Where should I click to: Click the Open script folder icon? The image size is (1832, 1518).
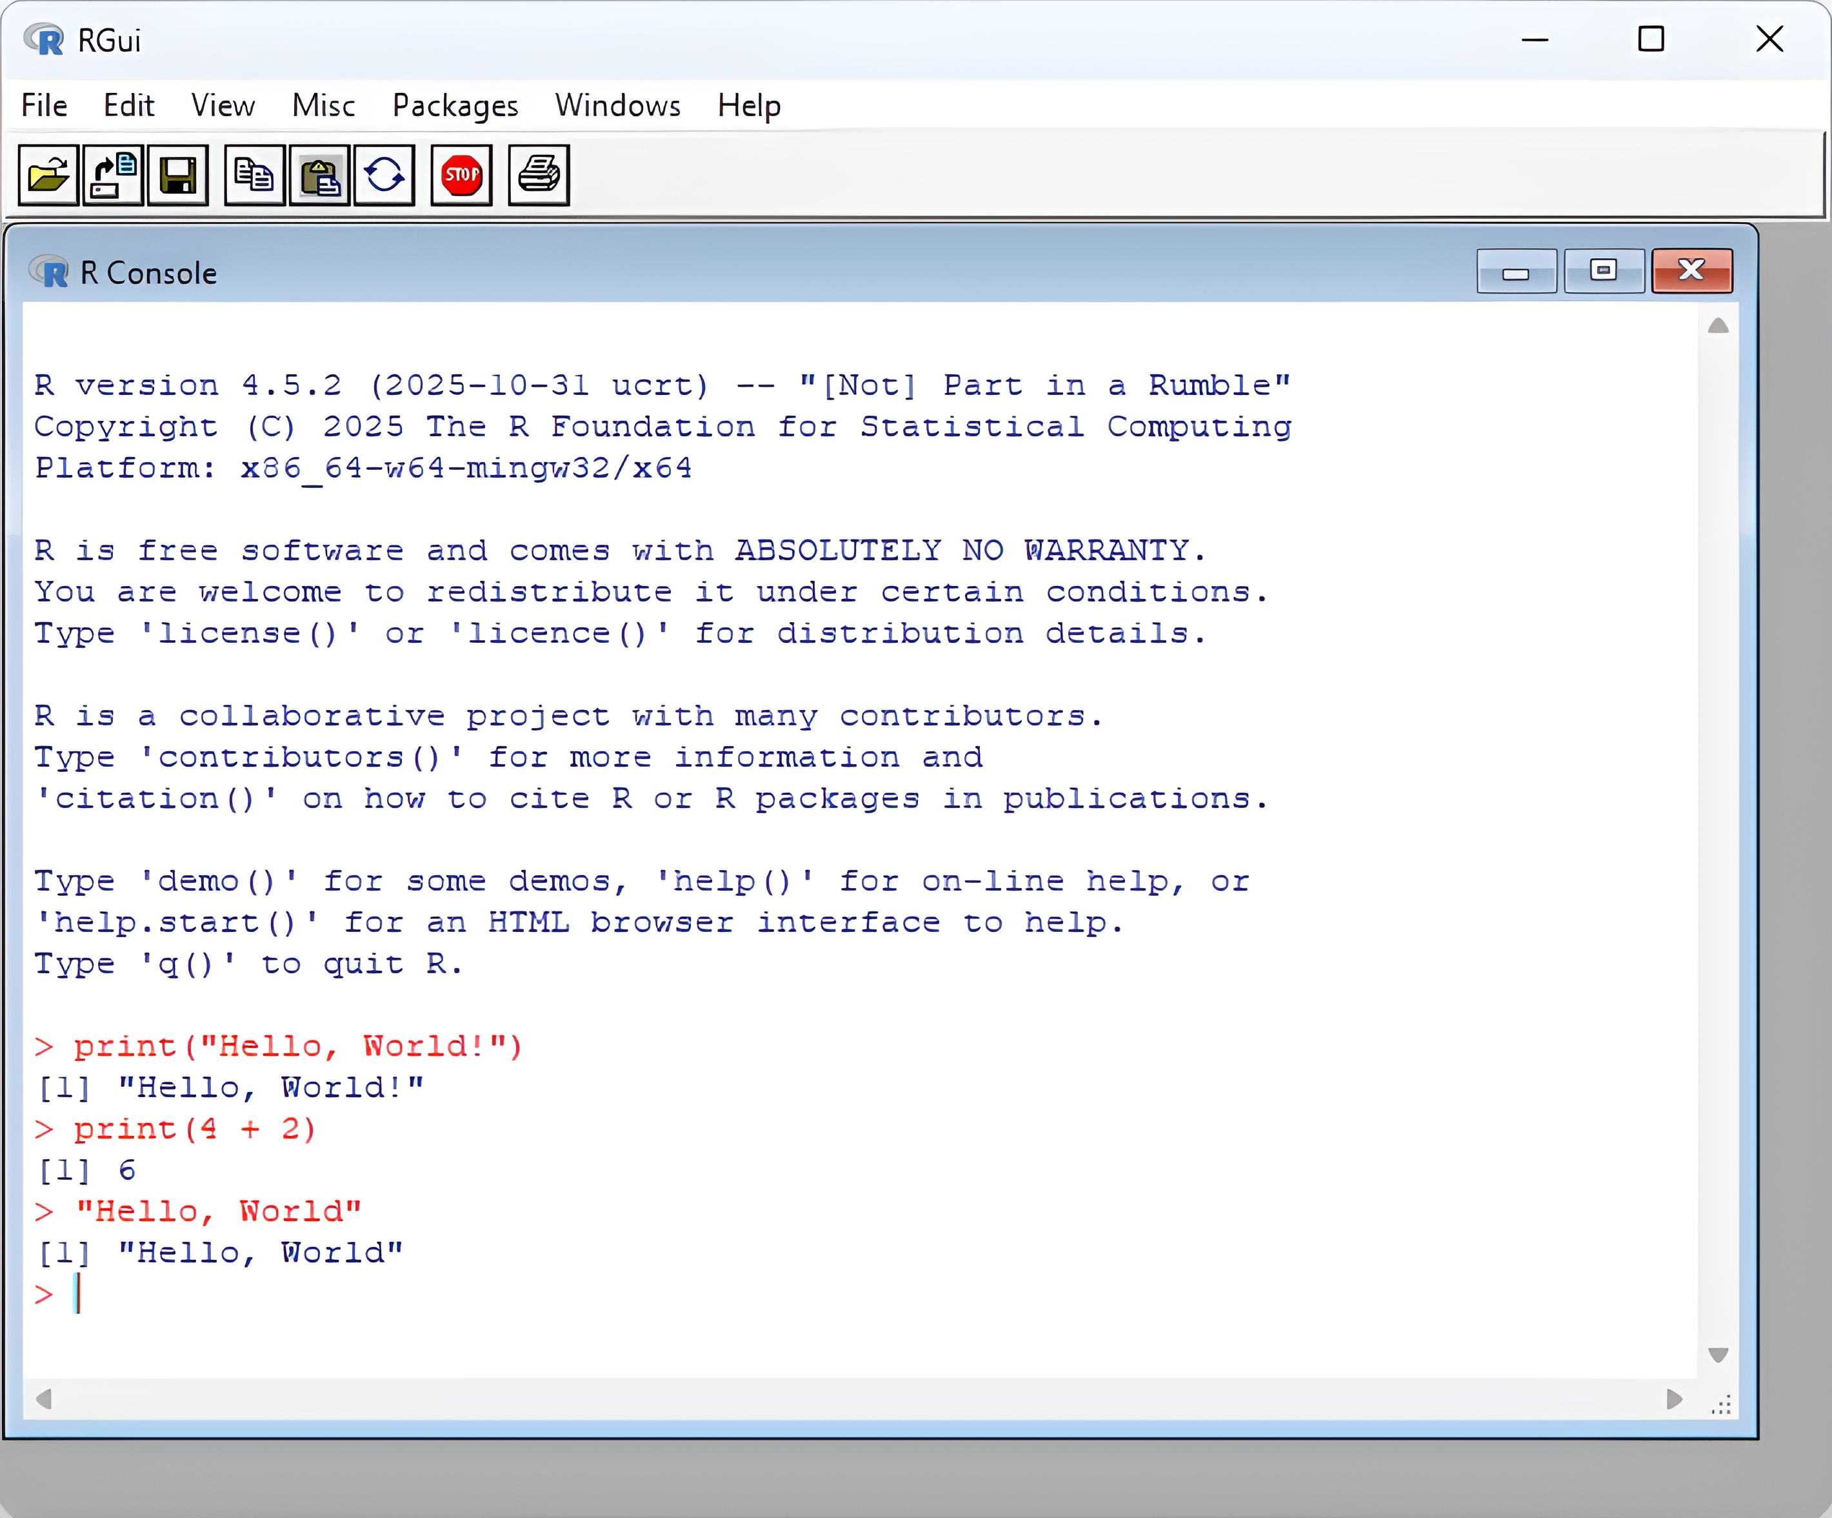48,176
